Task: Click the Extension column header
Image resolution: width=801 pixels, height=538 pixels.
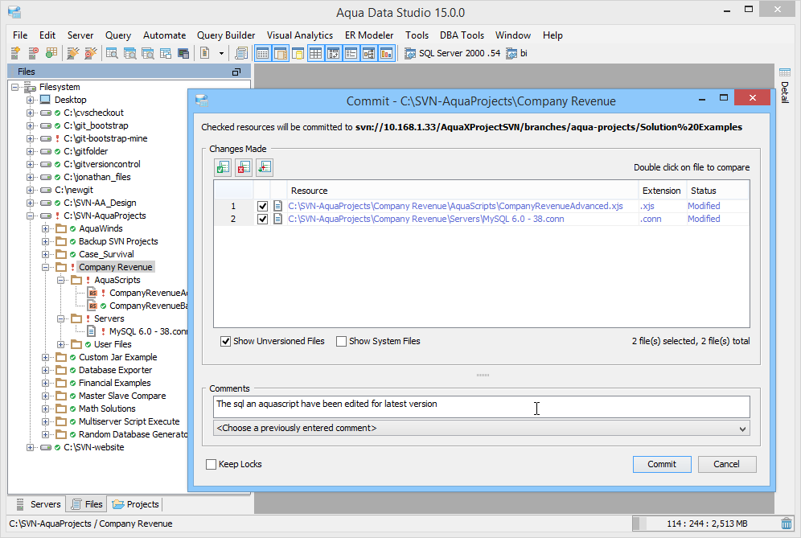Action: (662, 191)
